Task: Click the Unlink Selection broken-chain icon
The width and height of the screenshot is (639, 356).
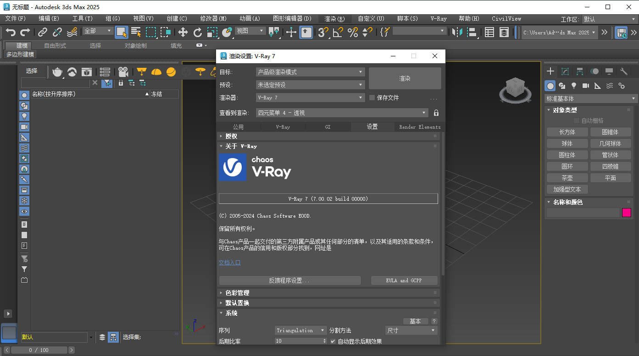Action: coord(57,32)
